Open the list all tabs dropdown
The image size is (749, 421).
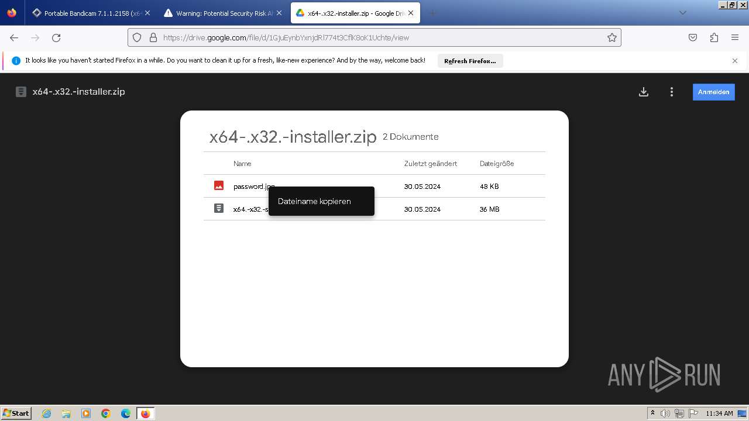click(x=682, y=13)
